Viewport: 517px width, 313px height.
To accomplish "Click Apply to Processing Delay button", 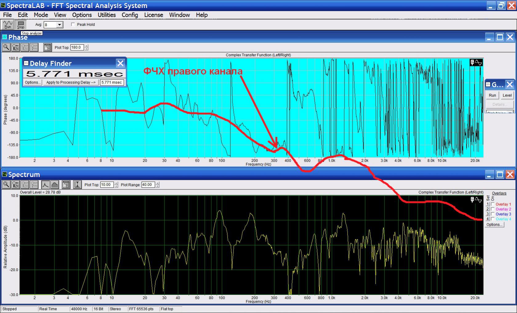I will point(71,82).
